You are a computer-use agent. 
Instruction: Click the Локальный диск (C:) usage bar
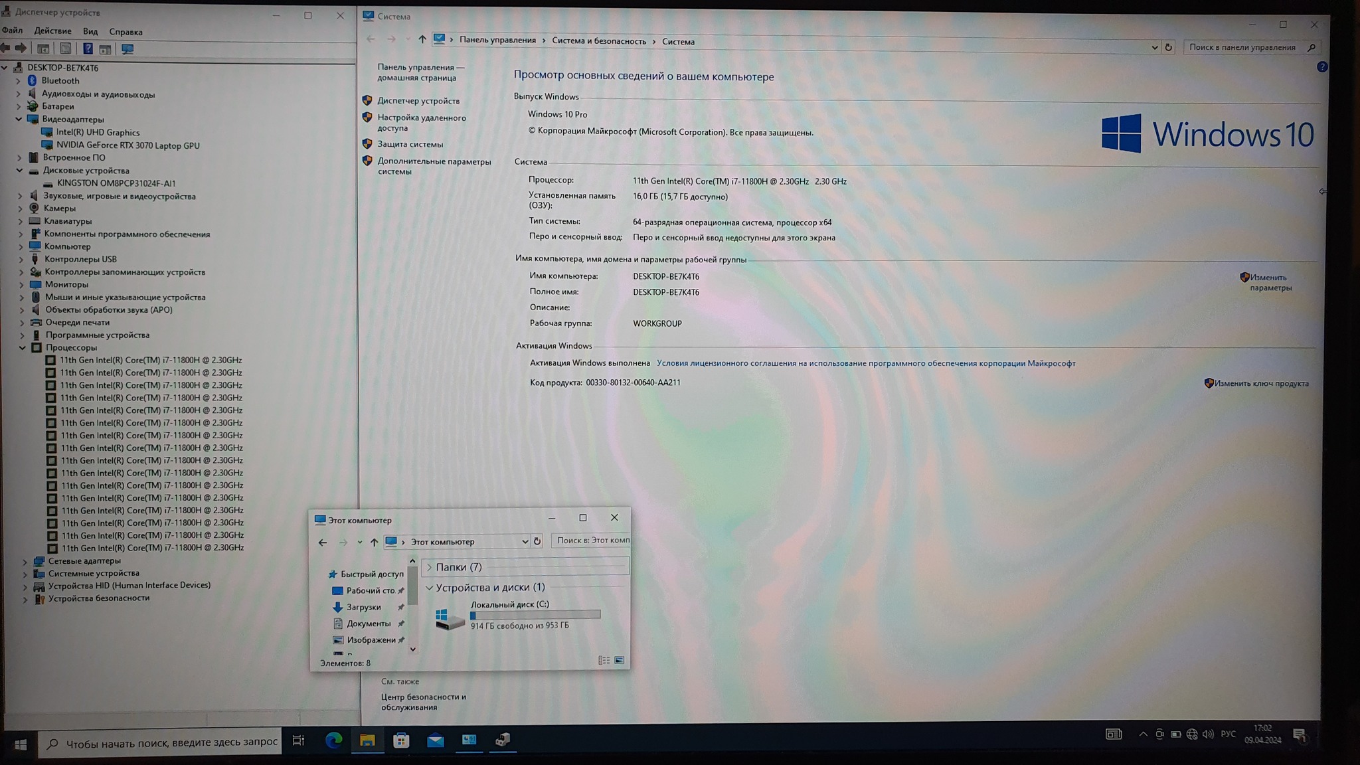point(535,615)
